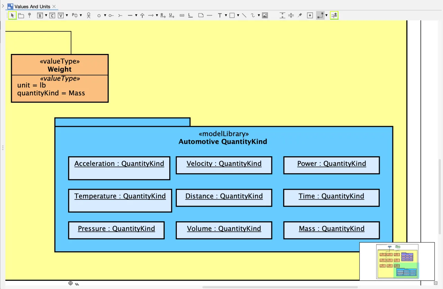Screen dimensions: 443x289
Task: Select the diagonal Line tool
Action: coord(244,16)
